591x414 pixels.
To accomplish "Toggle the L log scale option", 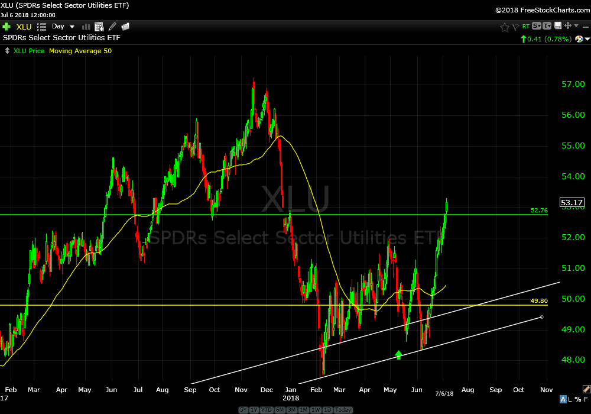I will click(x=570, y=400).
